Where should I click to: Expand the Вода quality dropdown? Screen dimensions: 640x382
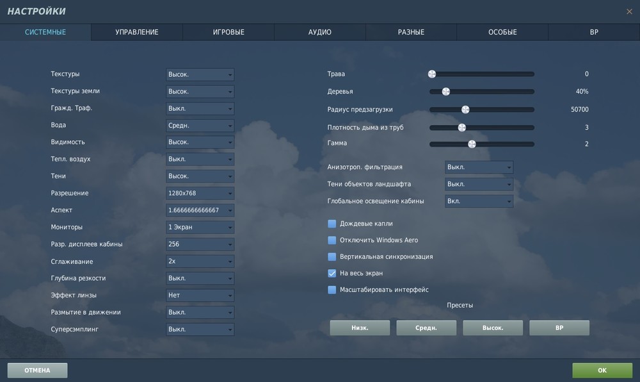(x=200, y=126)
